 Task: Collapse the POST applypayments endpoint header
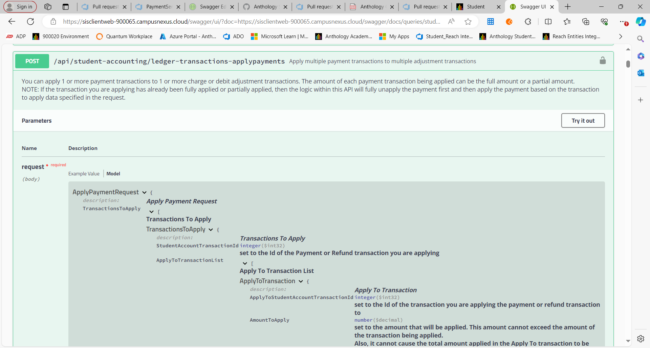tap(313, 61)
